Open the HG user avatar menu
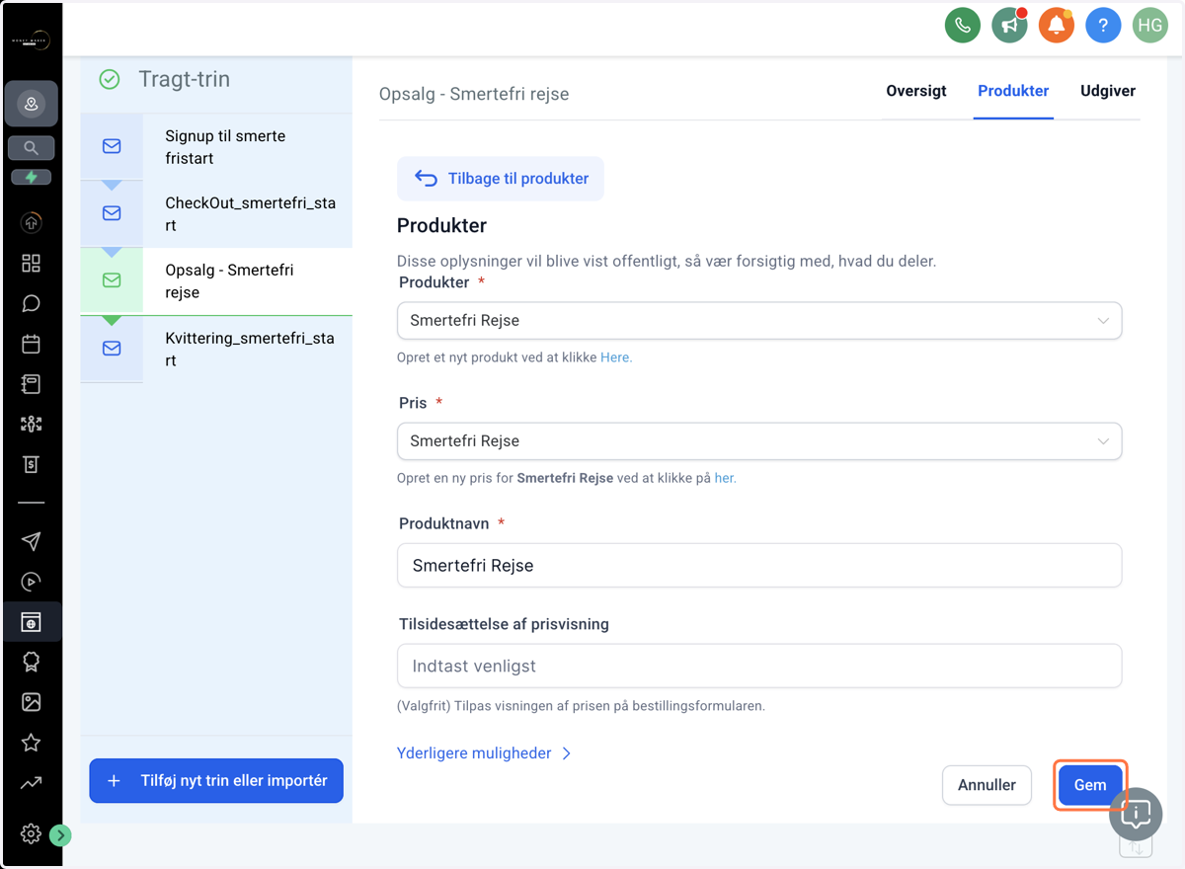Image resolution: width=1185 pixels, height=869 pixels. click(x=1149, y=26)
